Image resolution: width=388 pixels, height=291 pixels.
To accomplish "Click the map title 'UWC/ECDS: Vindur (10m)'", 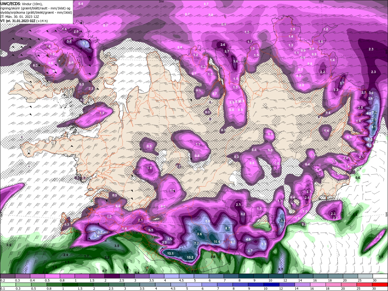I will (22, 3).
